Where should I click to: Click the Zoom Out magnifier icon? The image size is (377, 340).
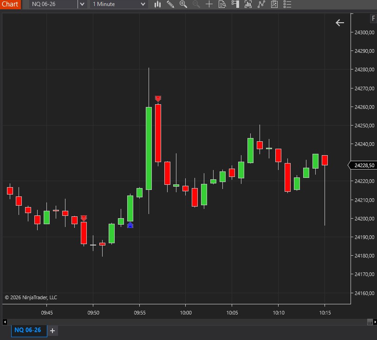click(196, 4)
